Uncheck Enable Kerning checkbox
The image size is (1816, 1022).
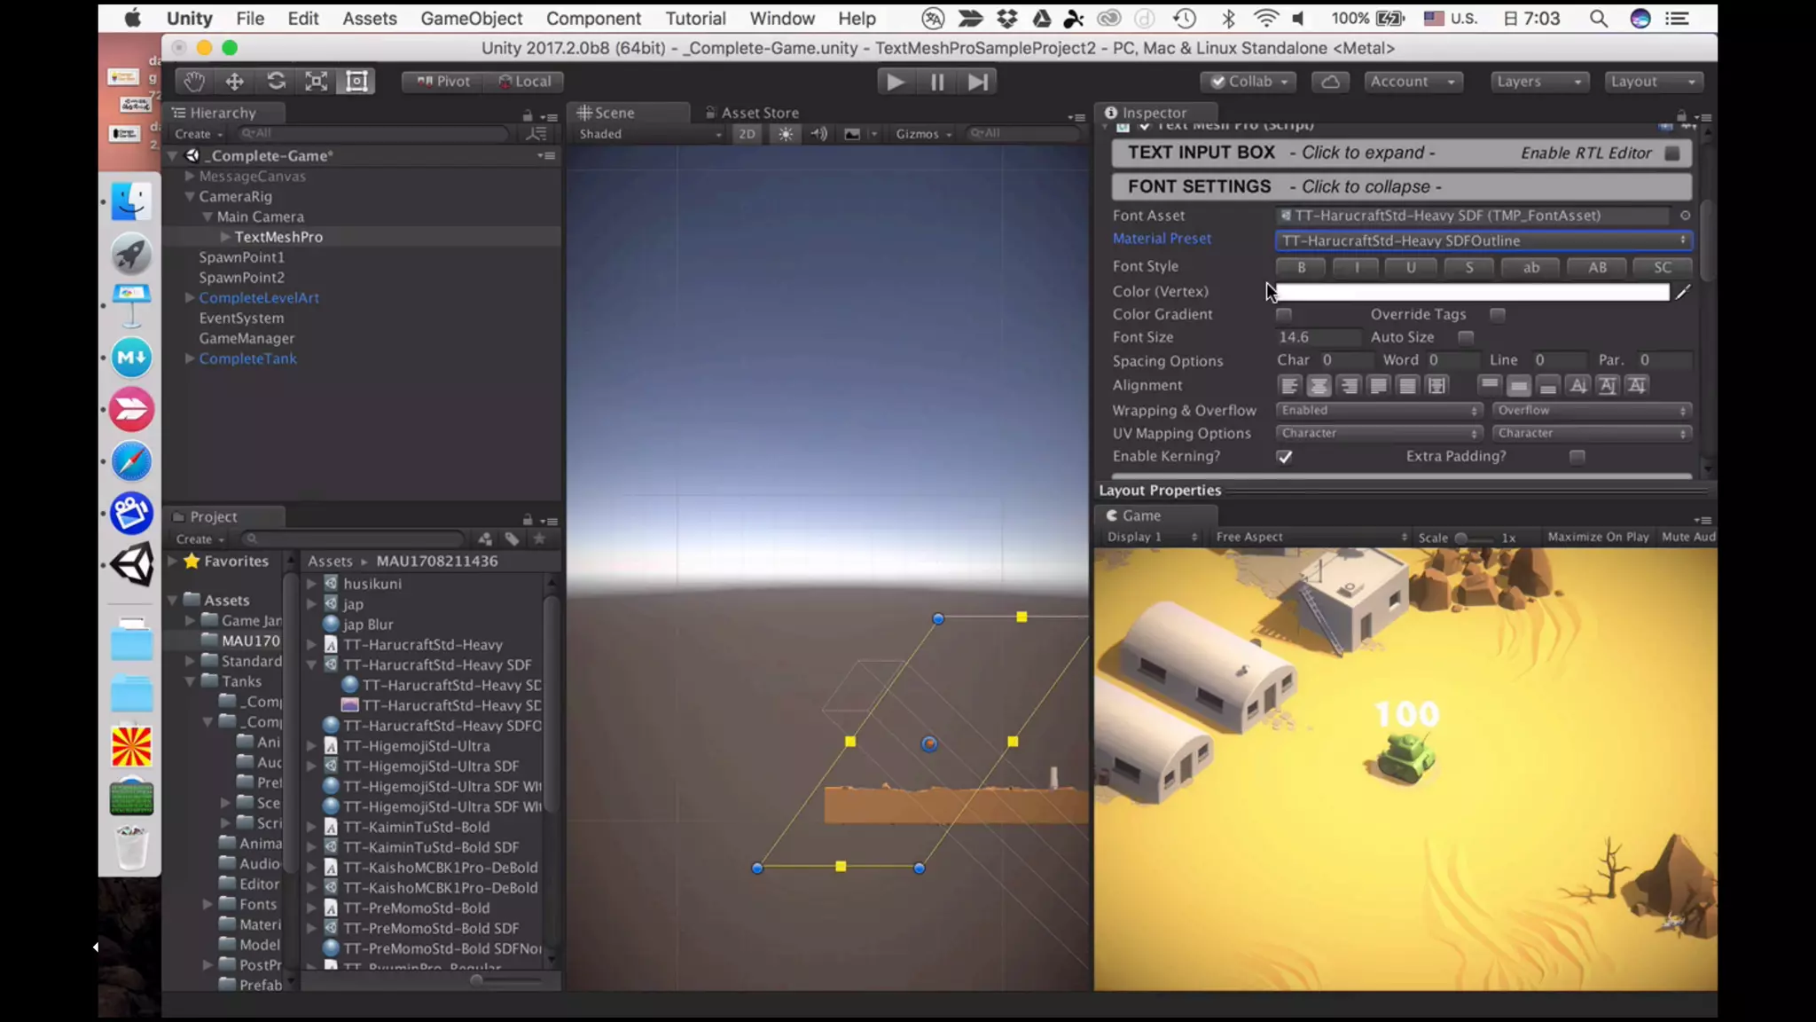[1284, 457]
